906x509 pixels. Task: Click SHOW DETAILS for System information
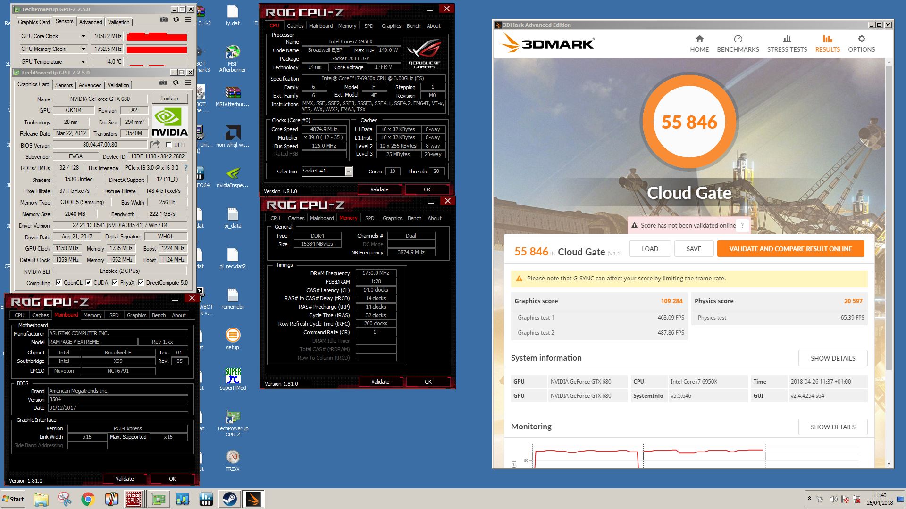[x=833, y=358]
